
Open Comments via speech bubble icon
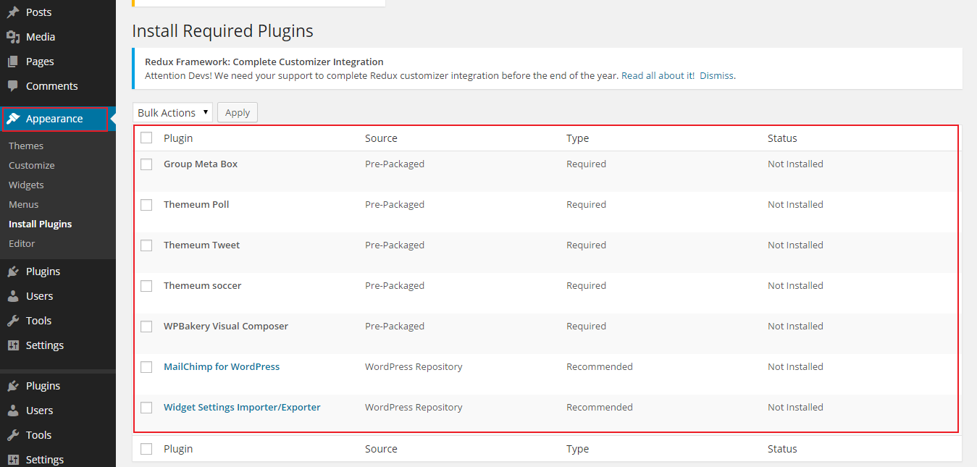click(13, 86)
